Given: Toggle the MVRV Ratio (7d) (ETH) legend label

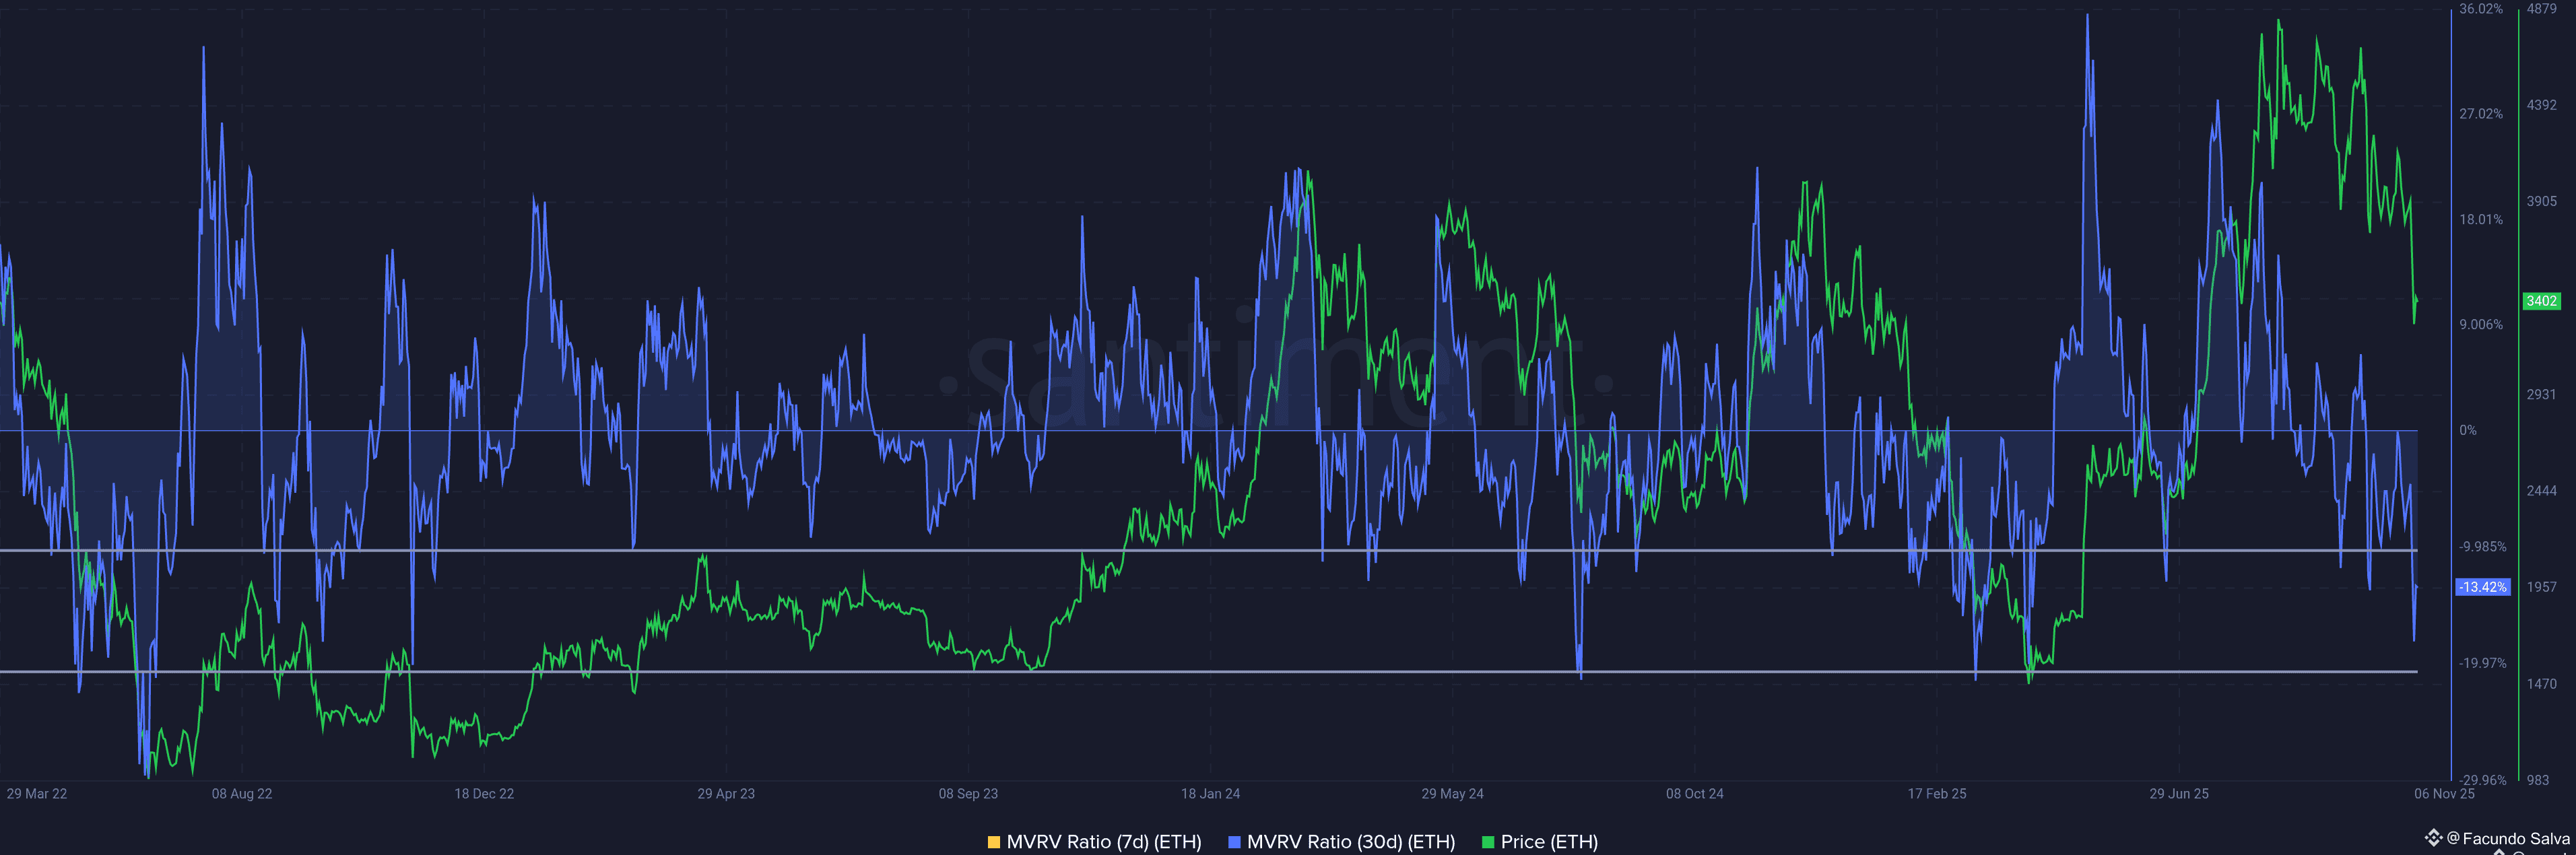Looking at the screenshot, I should pos(1103,842).
